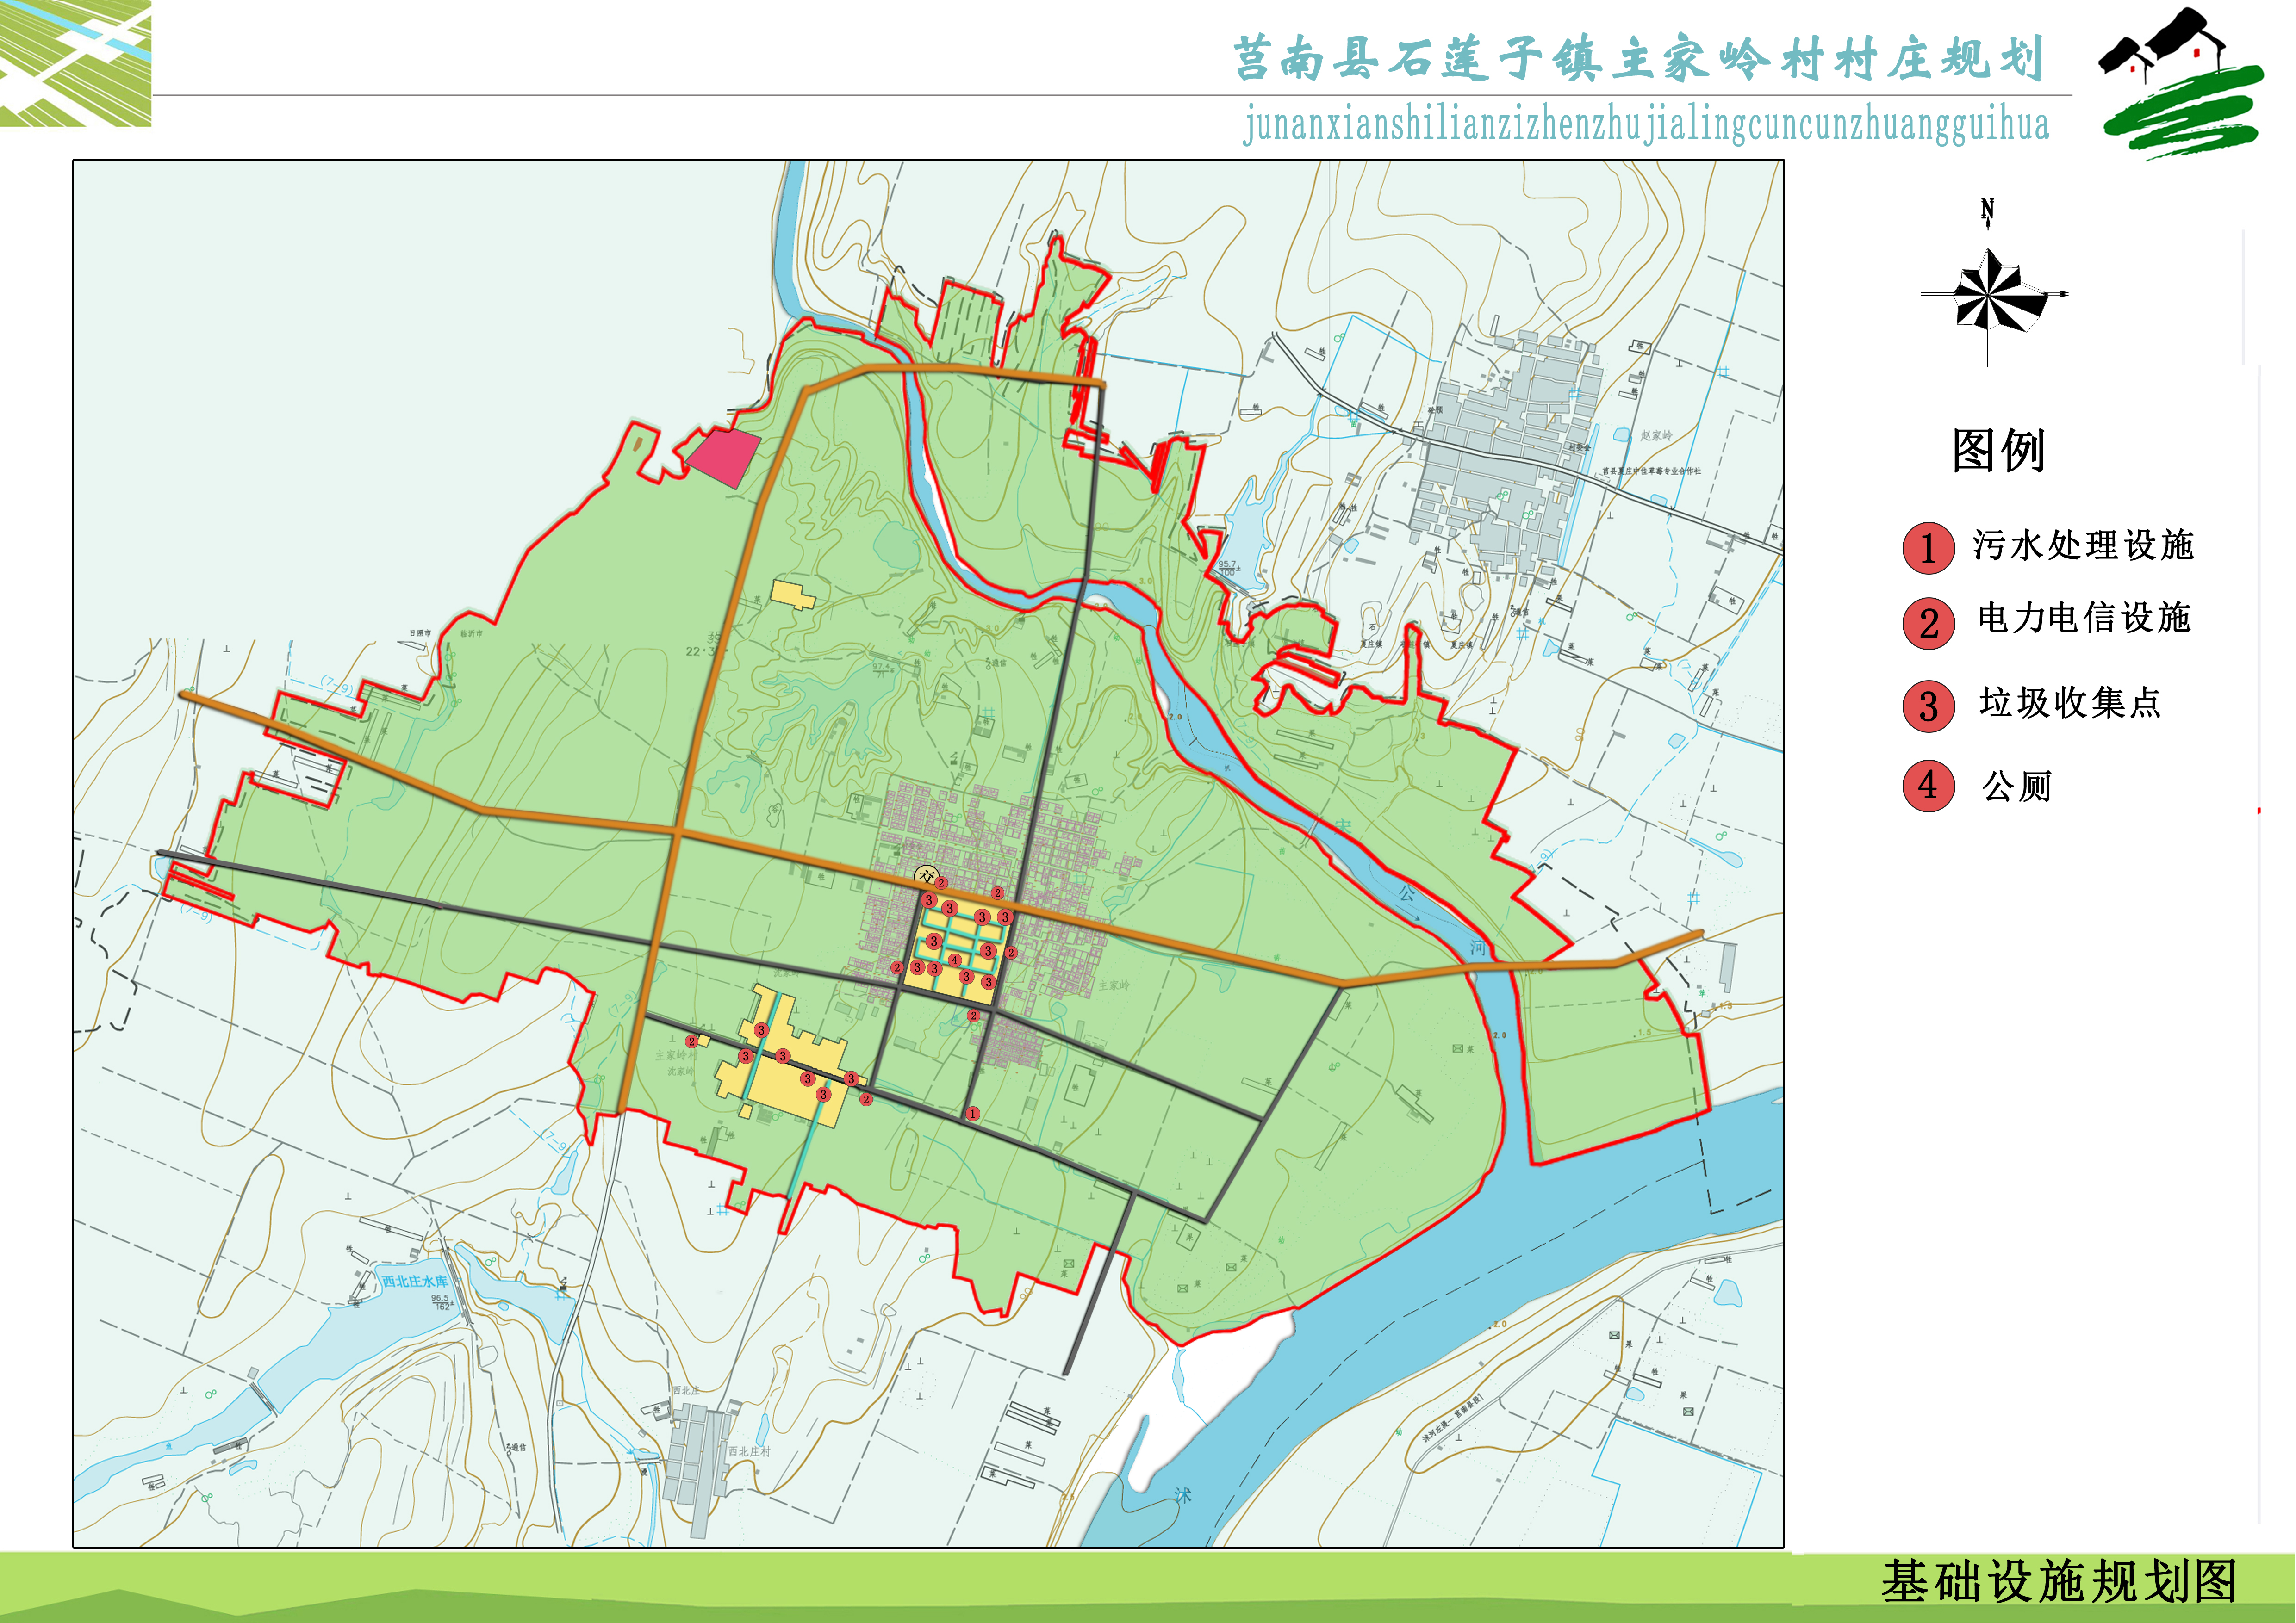The width and height of the screenshot is (2296, 1623).
Task: Click the 电力电信设施 legend label
Action: coord(2084,618)
